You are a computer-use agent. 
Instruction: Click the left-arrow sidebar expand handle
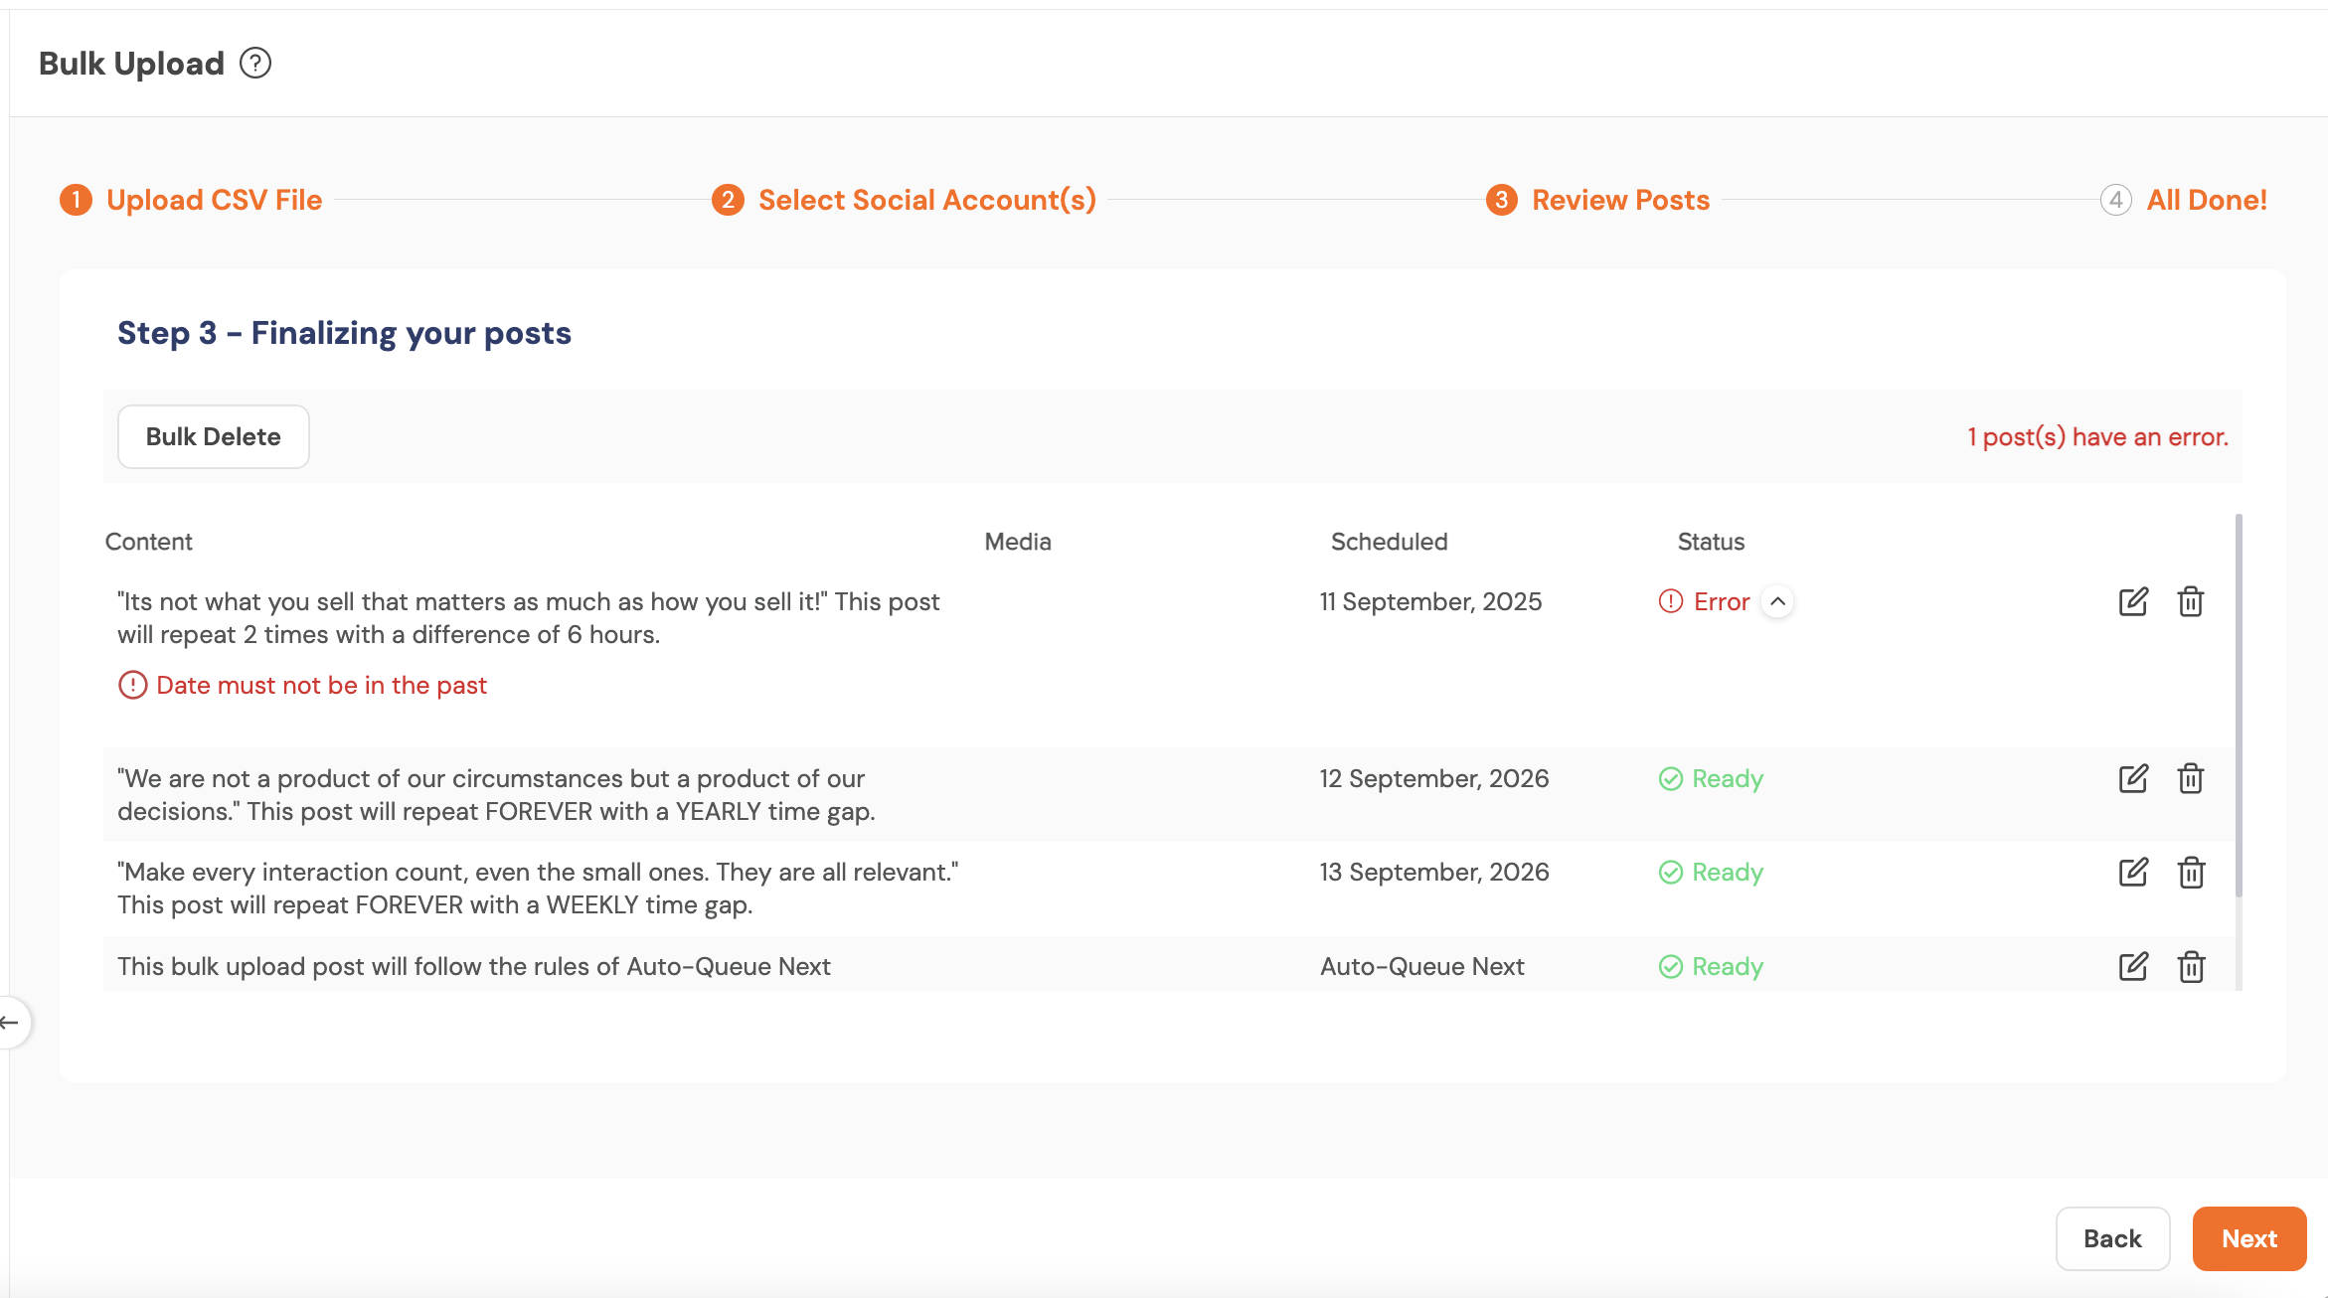12,1022
